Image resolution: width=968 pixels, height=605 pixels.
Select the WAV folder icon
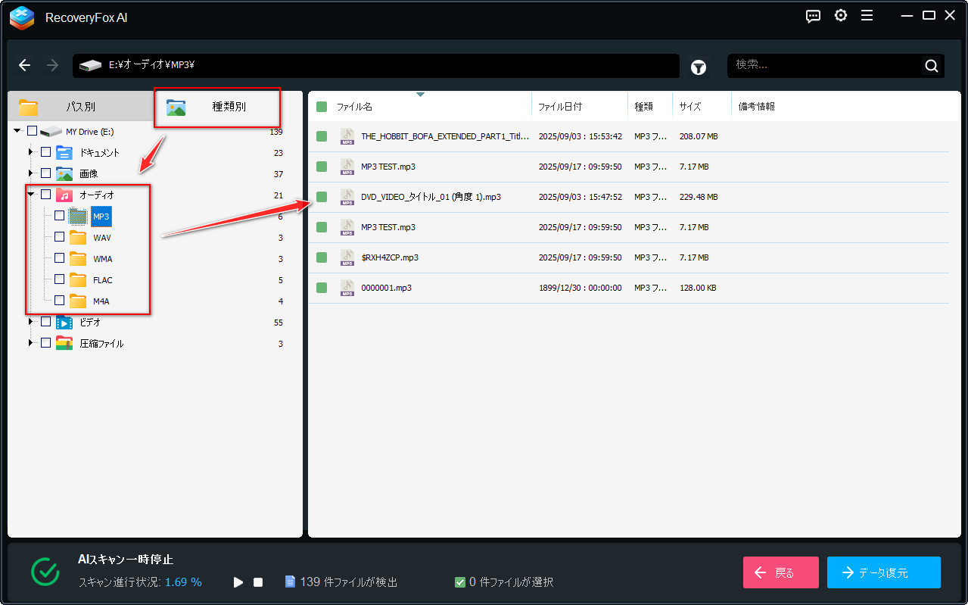pos(78,237)
